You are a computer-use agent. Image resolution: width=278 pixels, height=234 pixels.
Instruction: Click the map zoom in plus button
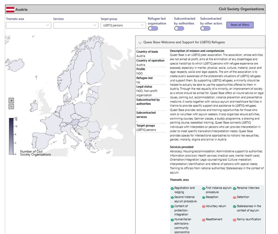[x=11, y=101]
